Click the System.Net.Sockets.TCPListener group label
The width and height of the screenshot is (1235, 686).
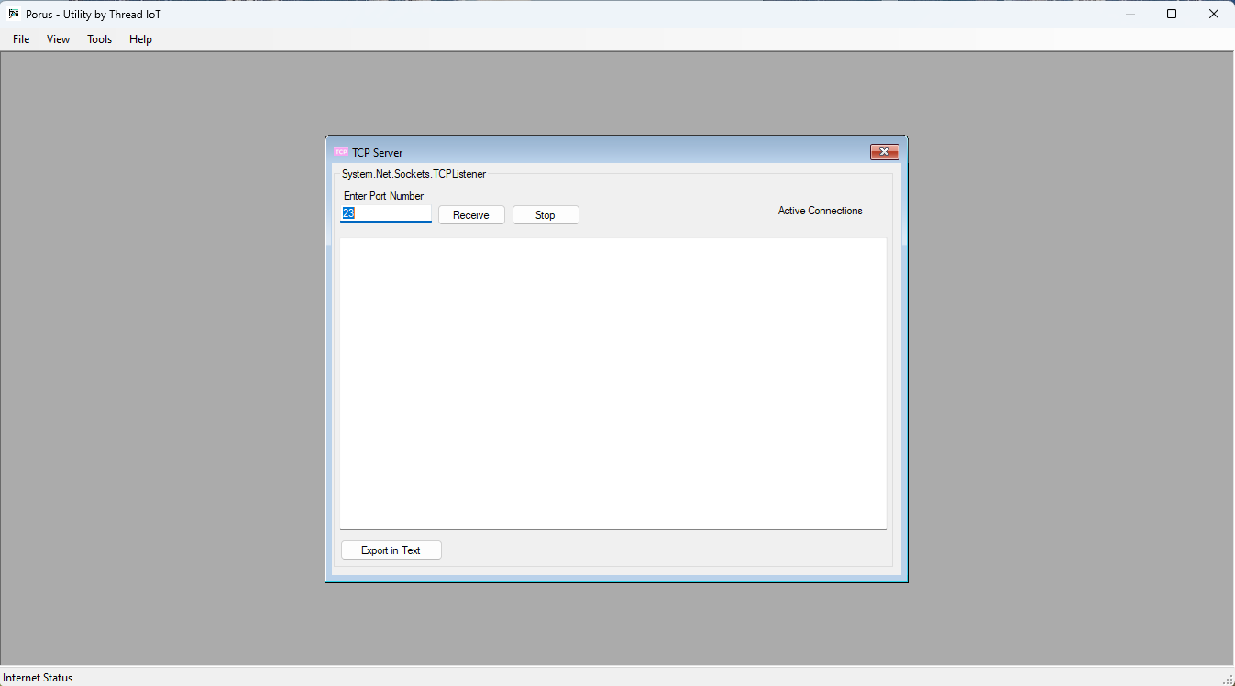pos(414,174)
